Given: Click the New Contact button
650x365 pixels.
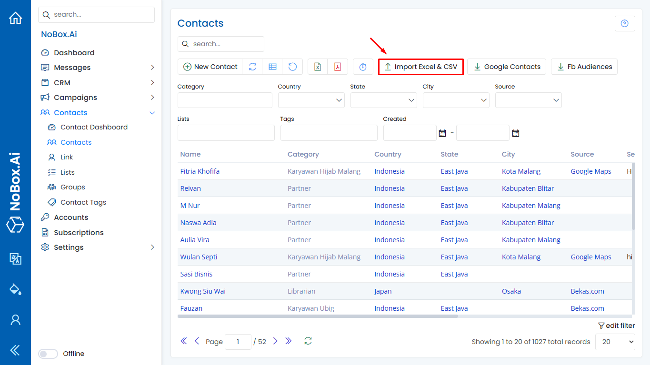Looking at the screenshot, I should click(210, 67).
